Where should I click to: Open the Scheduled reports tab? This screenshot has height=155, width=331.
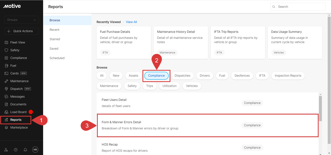(57, 58)
